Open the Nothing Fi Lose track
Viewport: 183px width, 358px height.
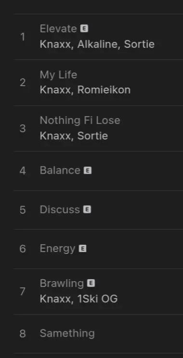(80, 120)
